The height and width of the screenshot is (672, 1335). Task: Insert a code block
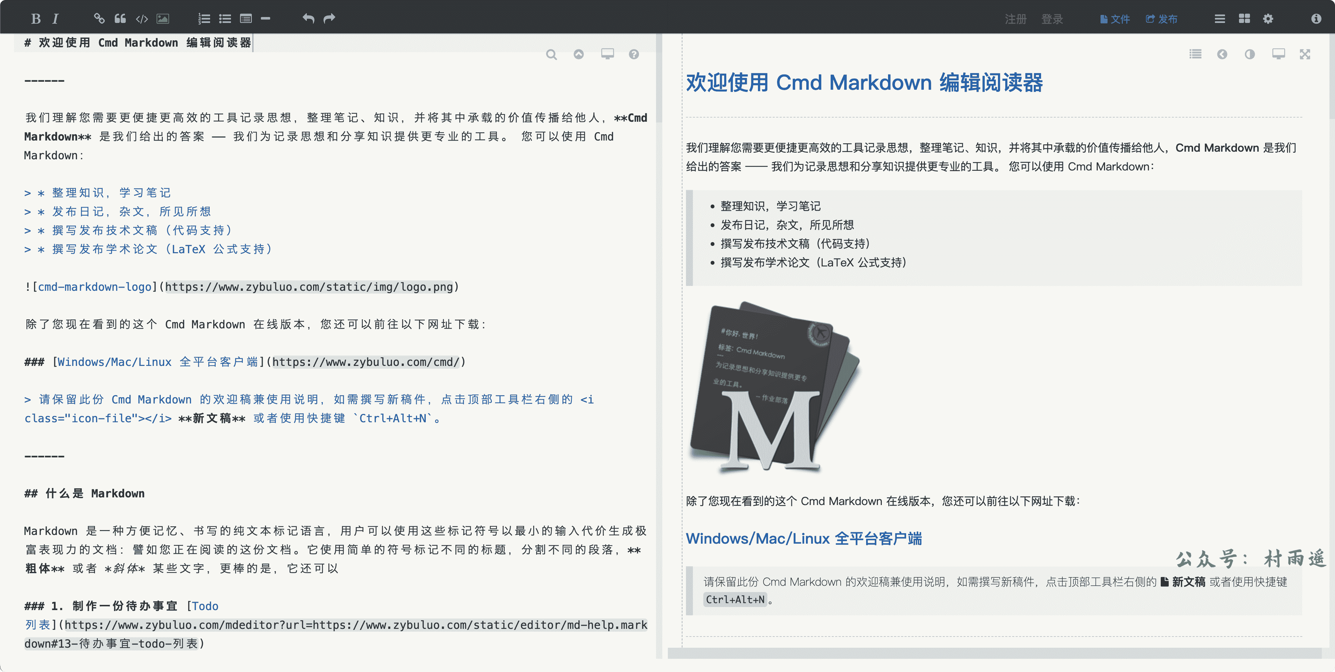coord(142,19)
